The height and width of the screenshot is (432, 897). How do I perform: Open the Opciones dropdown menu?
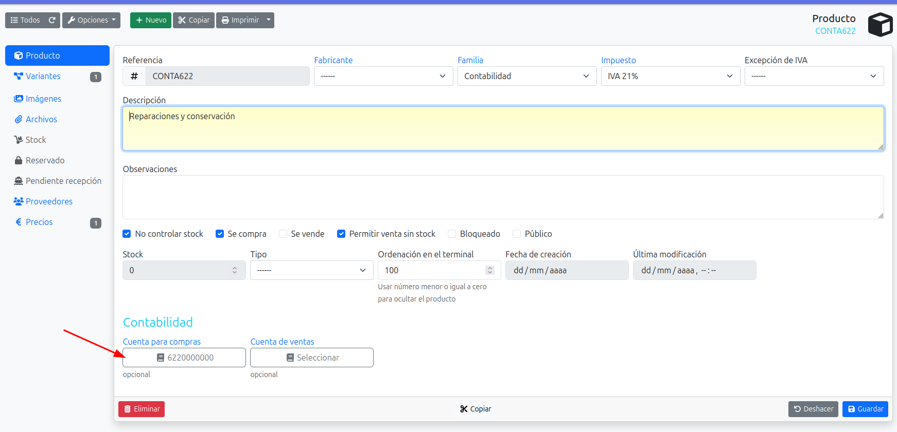point(91,20)
